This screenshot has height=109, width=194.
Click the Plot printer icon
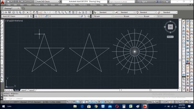[x=13, y=12]
